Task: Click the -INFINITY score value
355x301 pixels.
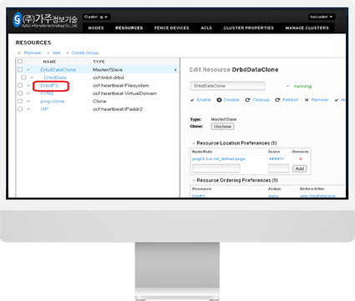Action: (x=276, y=159)
